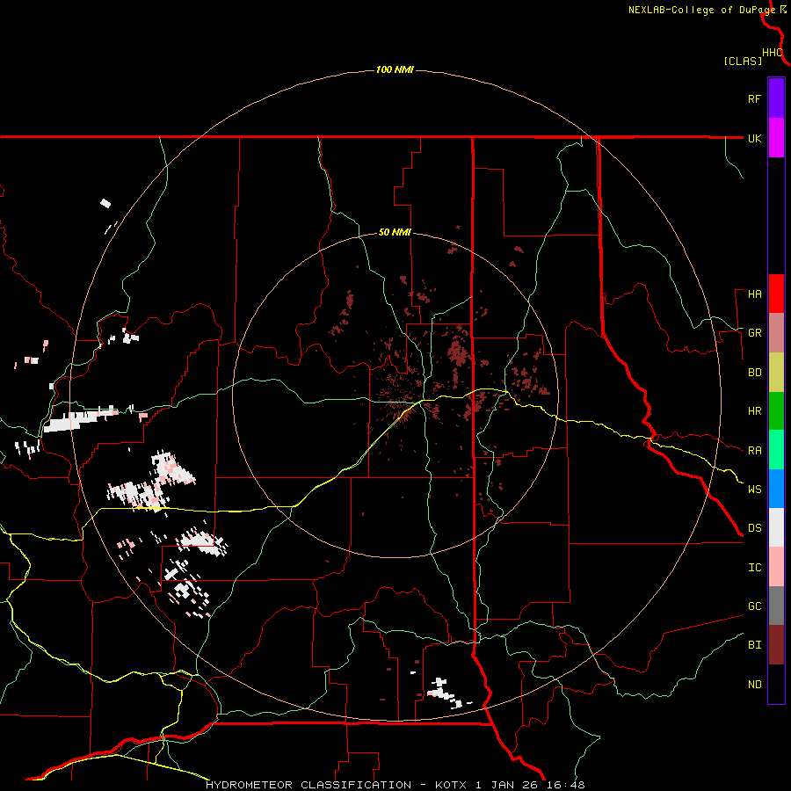Click the dark green HR legend swatch
Image resolution: width=791 pixels, height=791 pixels.
click(776, 411)
